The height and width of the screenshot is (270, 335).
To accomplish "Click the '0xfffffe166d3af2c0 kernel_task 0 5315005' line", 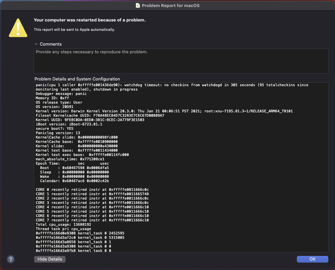I will [x=80, y=238].
